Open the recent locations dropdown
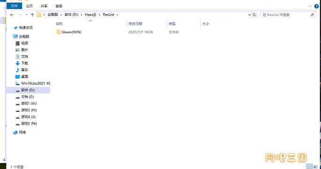The image size is (321, 169). [x=26, y=15]
